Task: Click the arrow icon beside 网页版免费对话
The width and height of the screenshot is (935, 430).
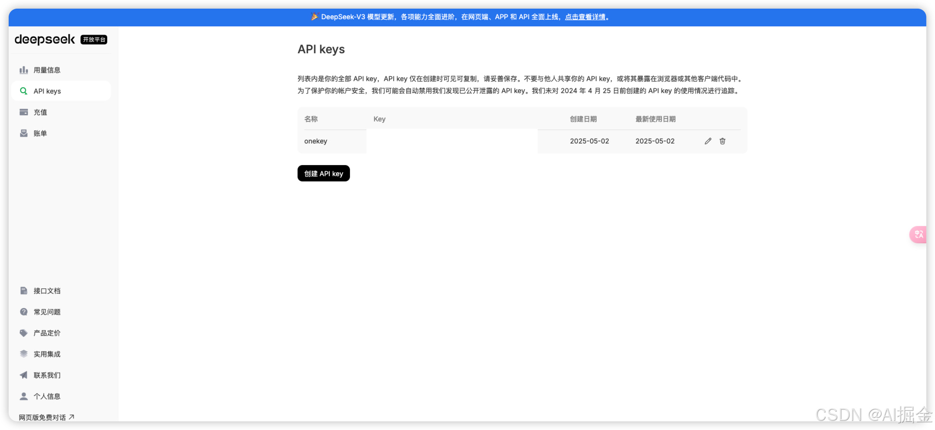Action: click(72, 417)
